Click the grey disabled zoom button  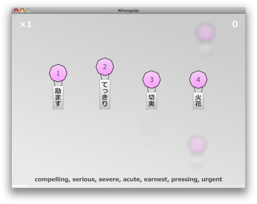(29, 10)
